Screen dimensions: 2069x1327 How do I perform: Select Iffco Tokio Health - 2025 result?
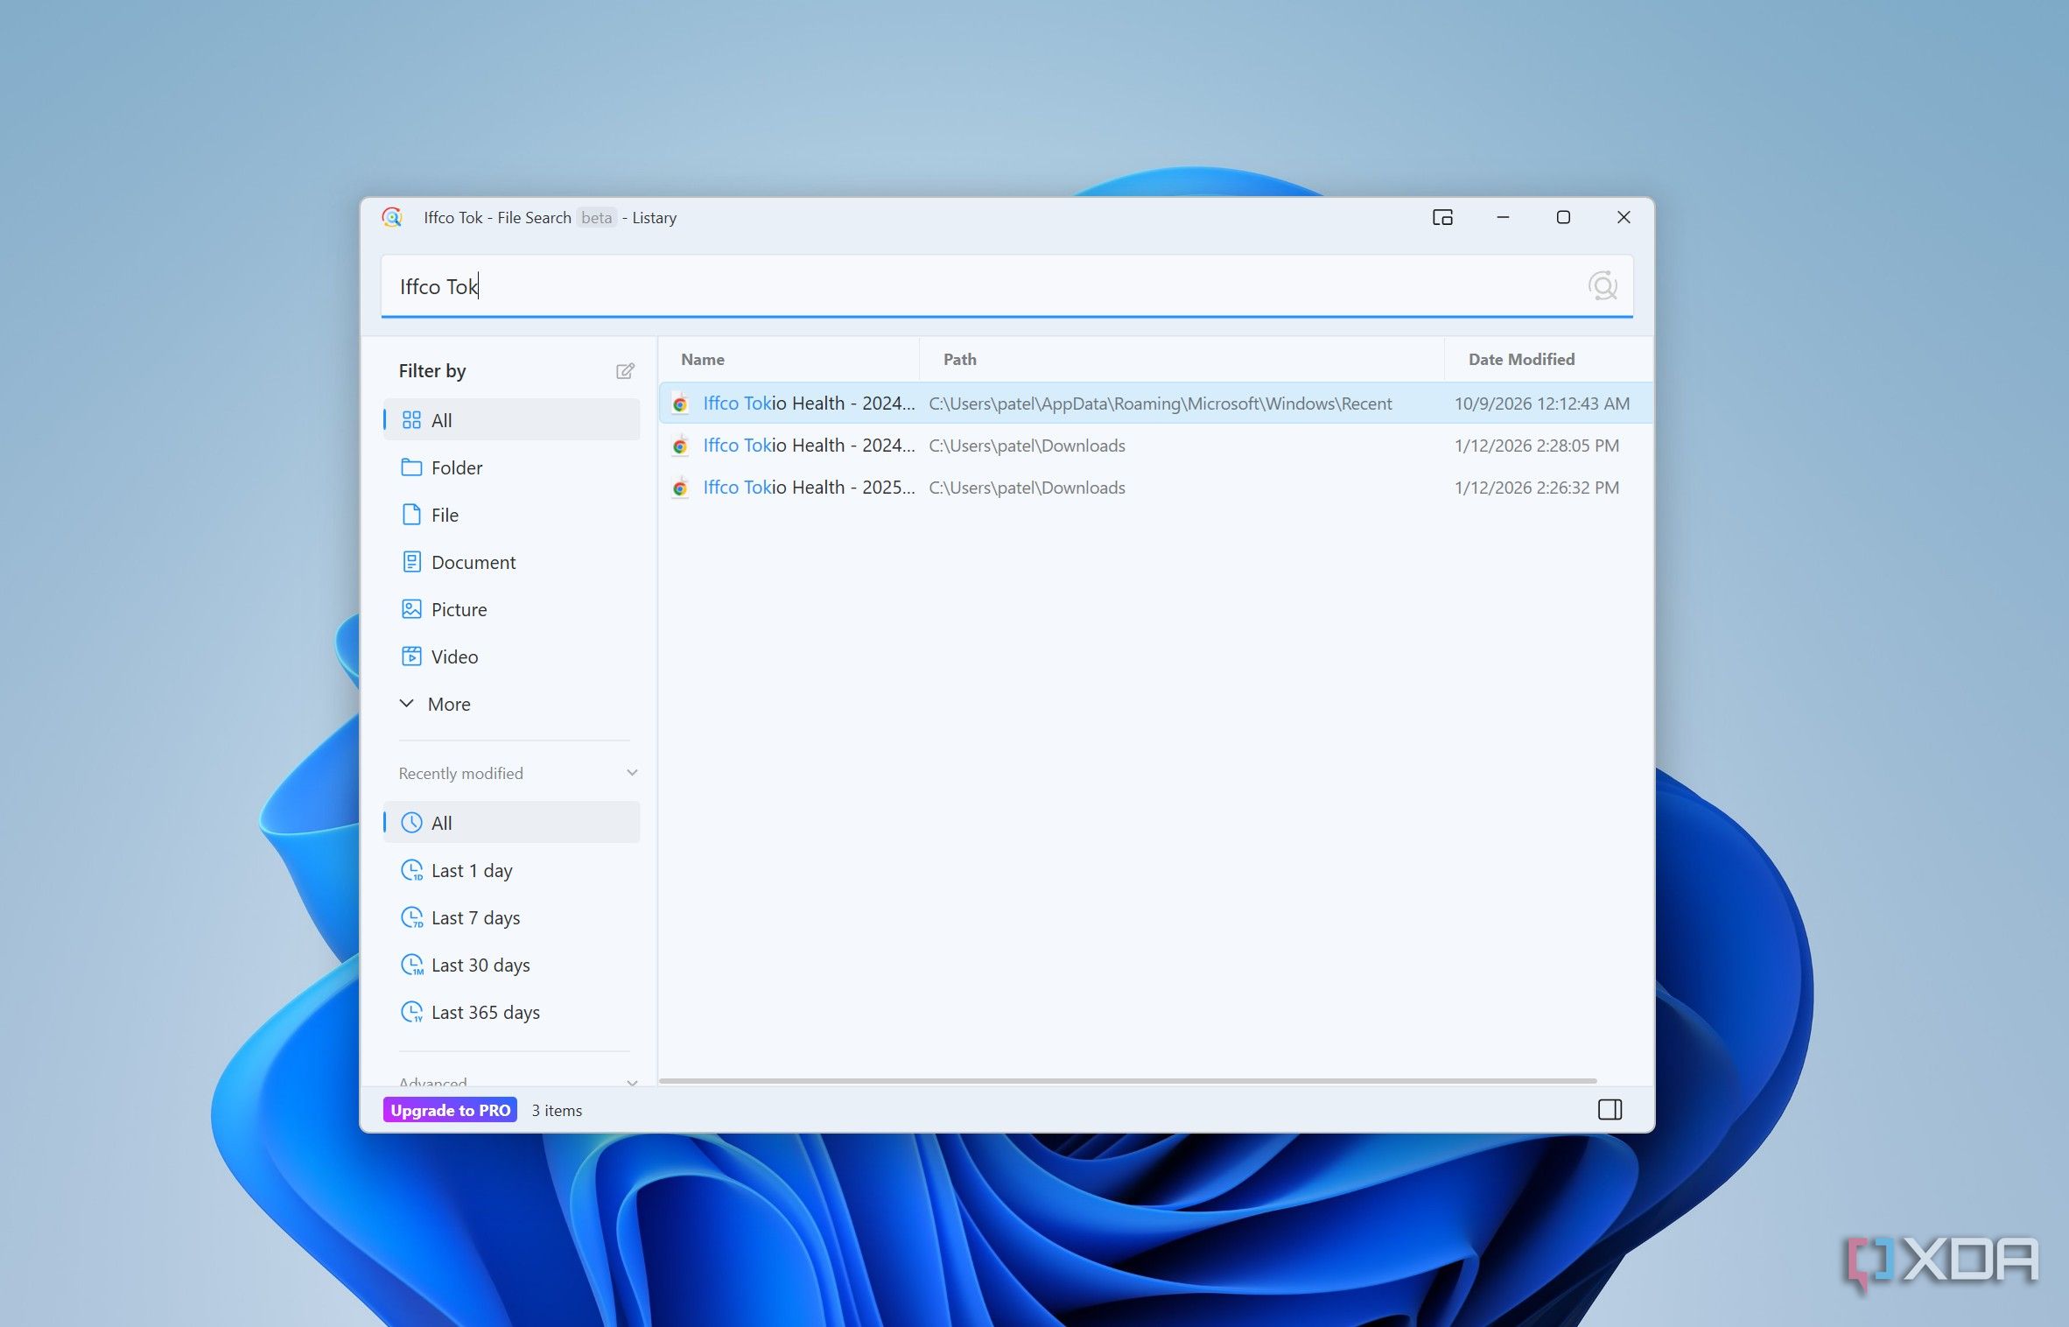1155,488
